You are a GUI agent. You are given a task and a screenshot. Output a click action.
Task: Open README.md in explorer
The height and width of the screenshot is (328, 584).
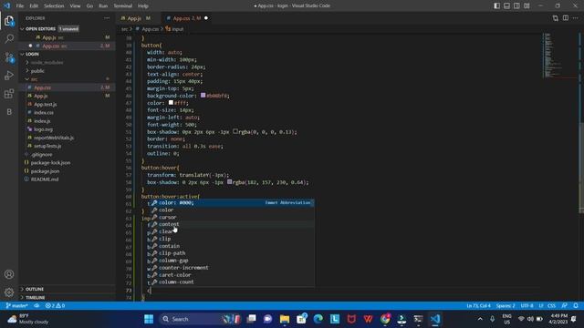point(45,179)
